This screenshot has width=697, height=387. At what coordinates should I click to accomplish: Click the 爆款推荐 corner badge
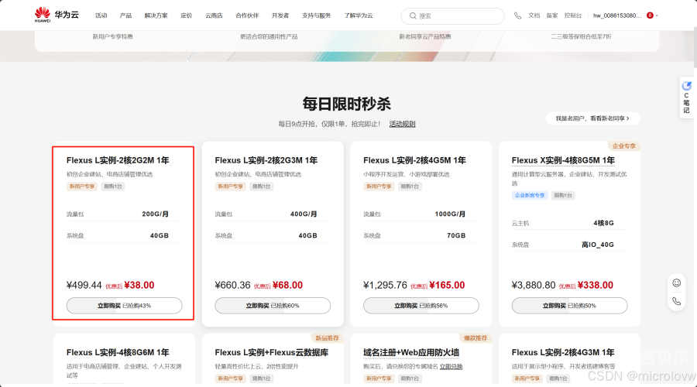[476, 338]
